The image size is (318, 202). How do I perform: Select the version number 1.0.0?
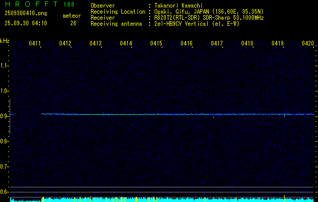tap(69, 5)
